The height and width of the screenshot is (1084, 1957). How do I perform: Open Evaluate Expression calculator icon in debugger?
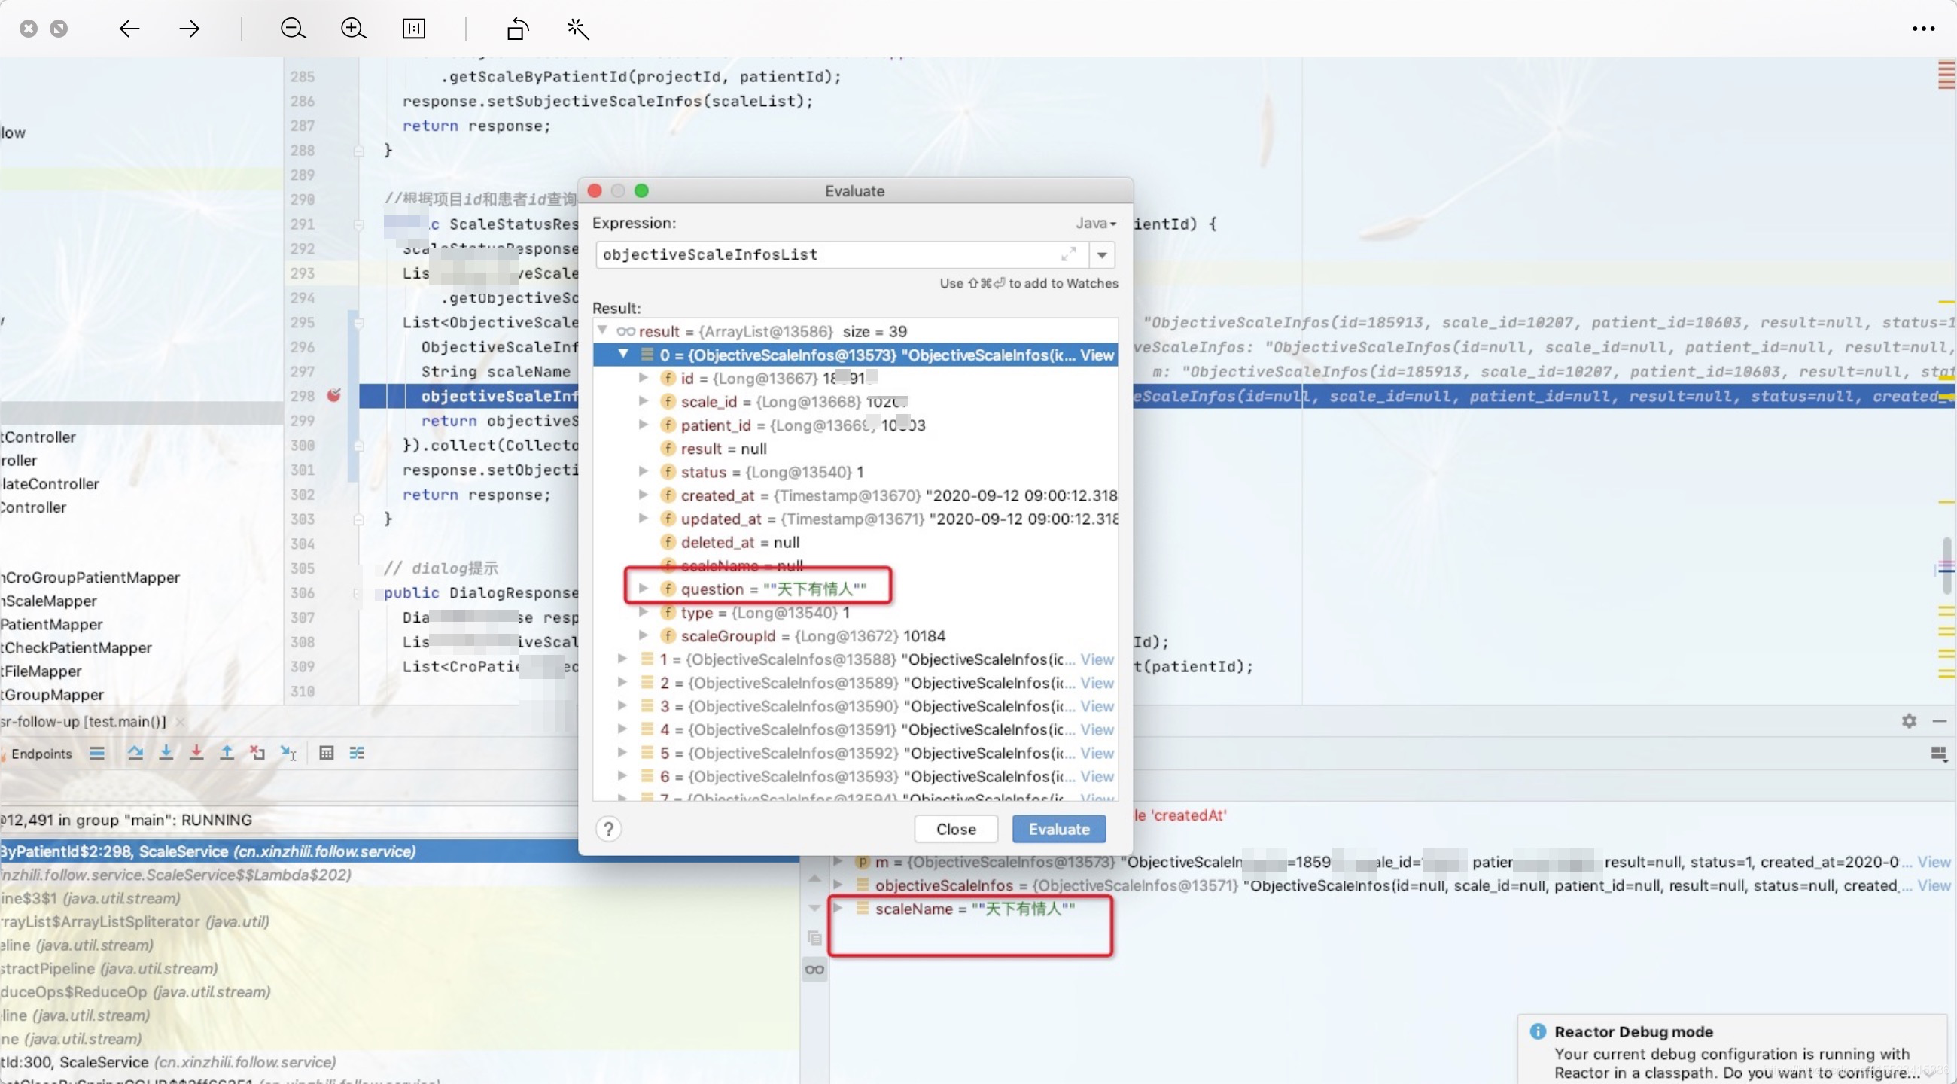coord(327,753)
